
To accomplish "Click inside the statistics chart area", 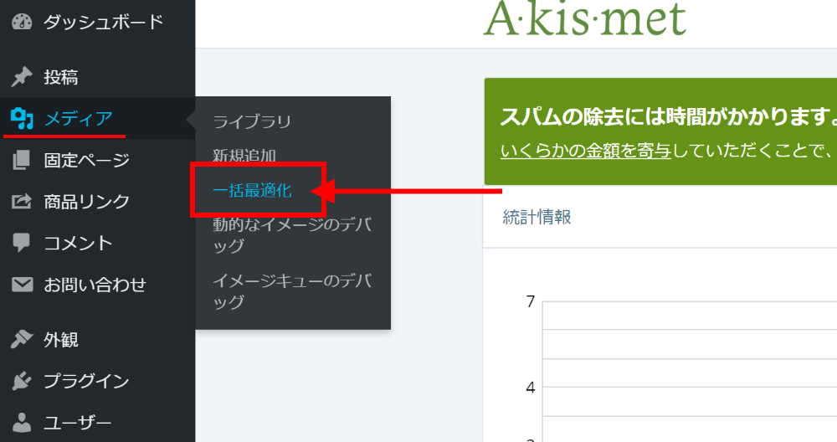I will pyautogui.click(x=686, y=368).
